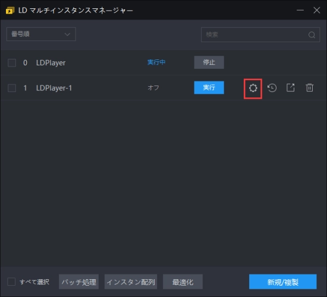The image size is (327, 297).
Task: Focus the 検索 search field
Action: (x=260, y=35)
